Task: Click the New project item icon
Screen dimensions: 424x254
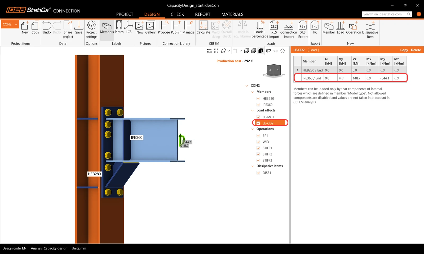Action: pos(25,28)
